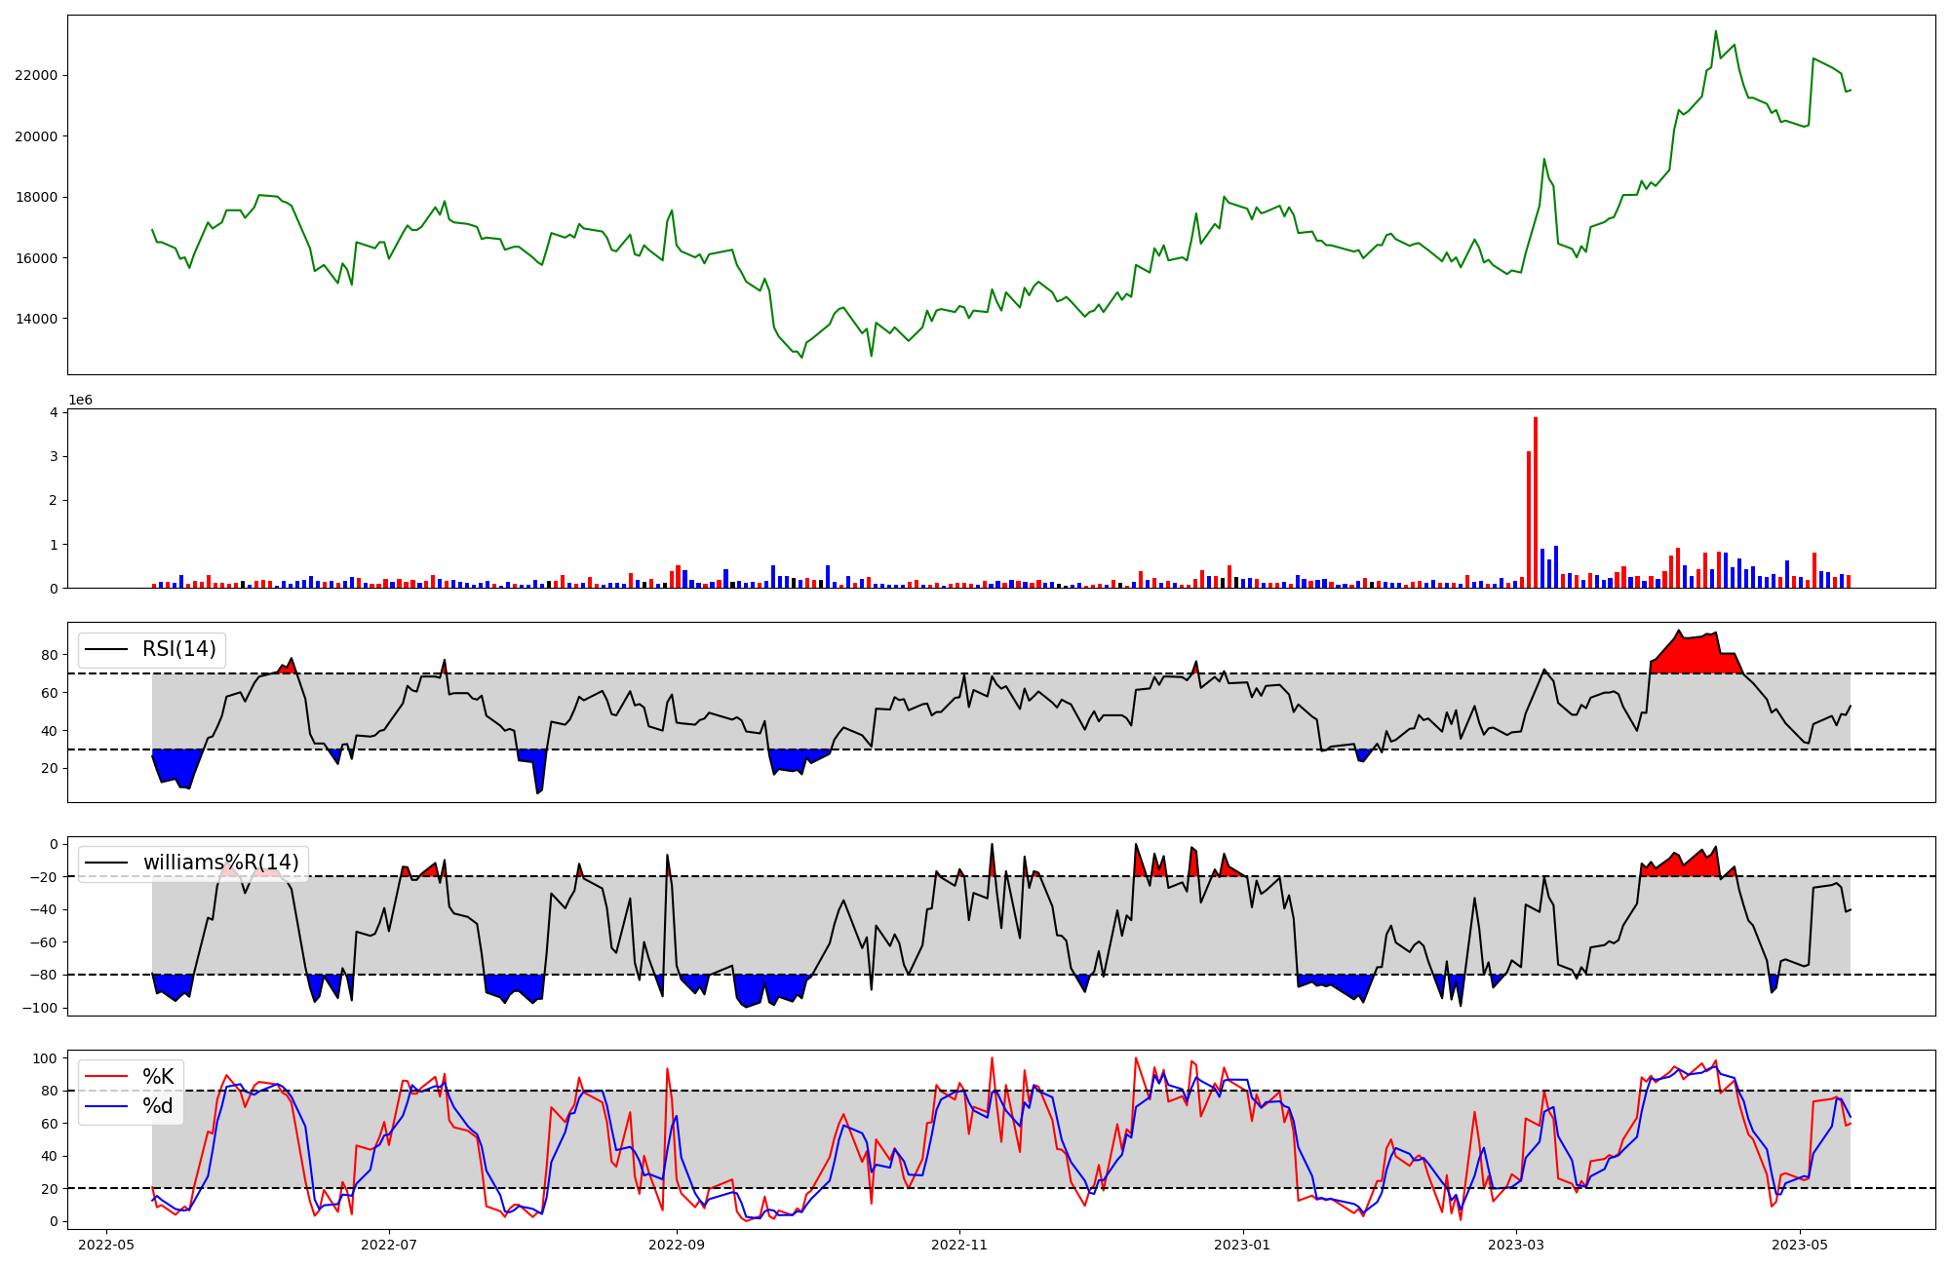Click the 2022-07 x-axis date label

[x=389, y=1245]
